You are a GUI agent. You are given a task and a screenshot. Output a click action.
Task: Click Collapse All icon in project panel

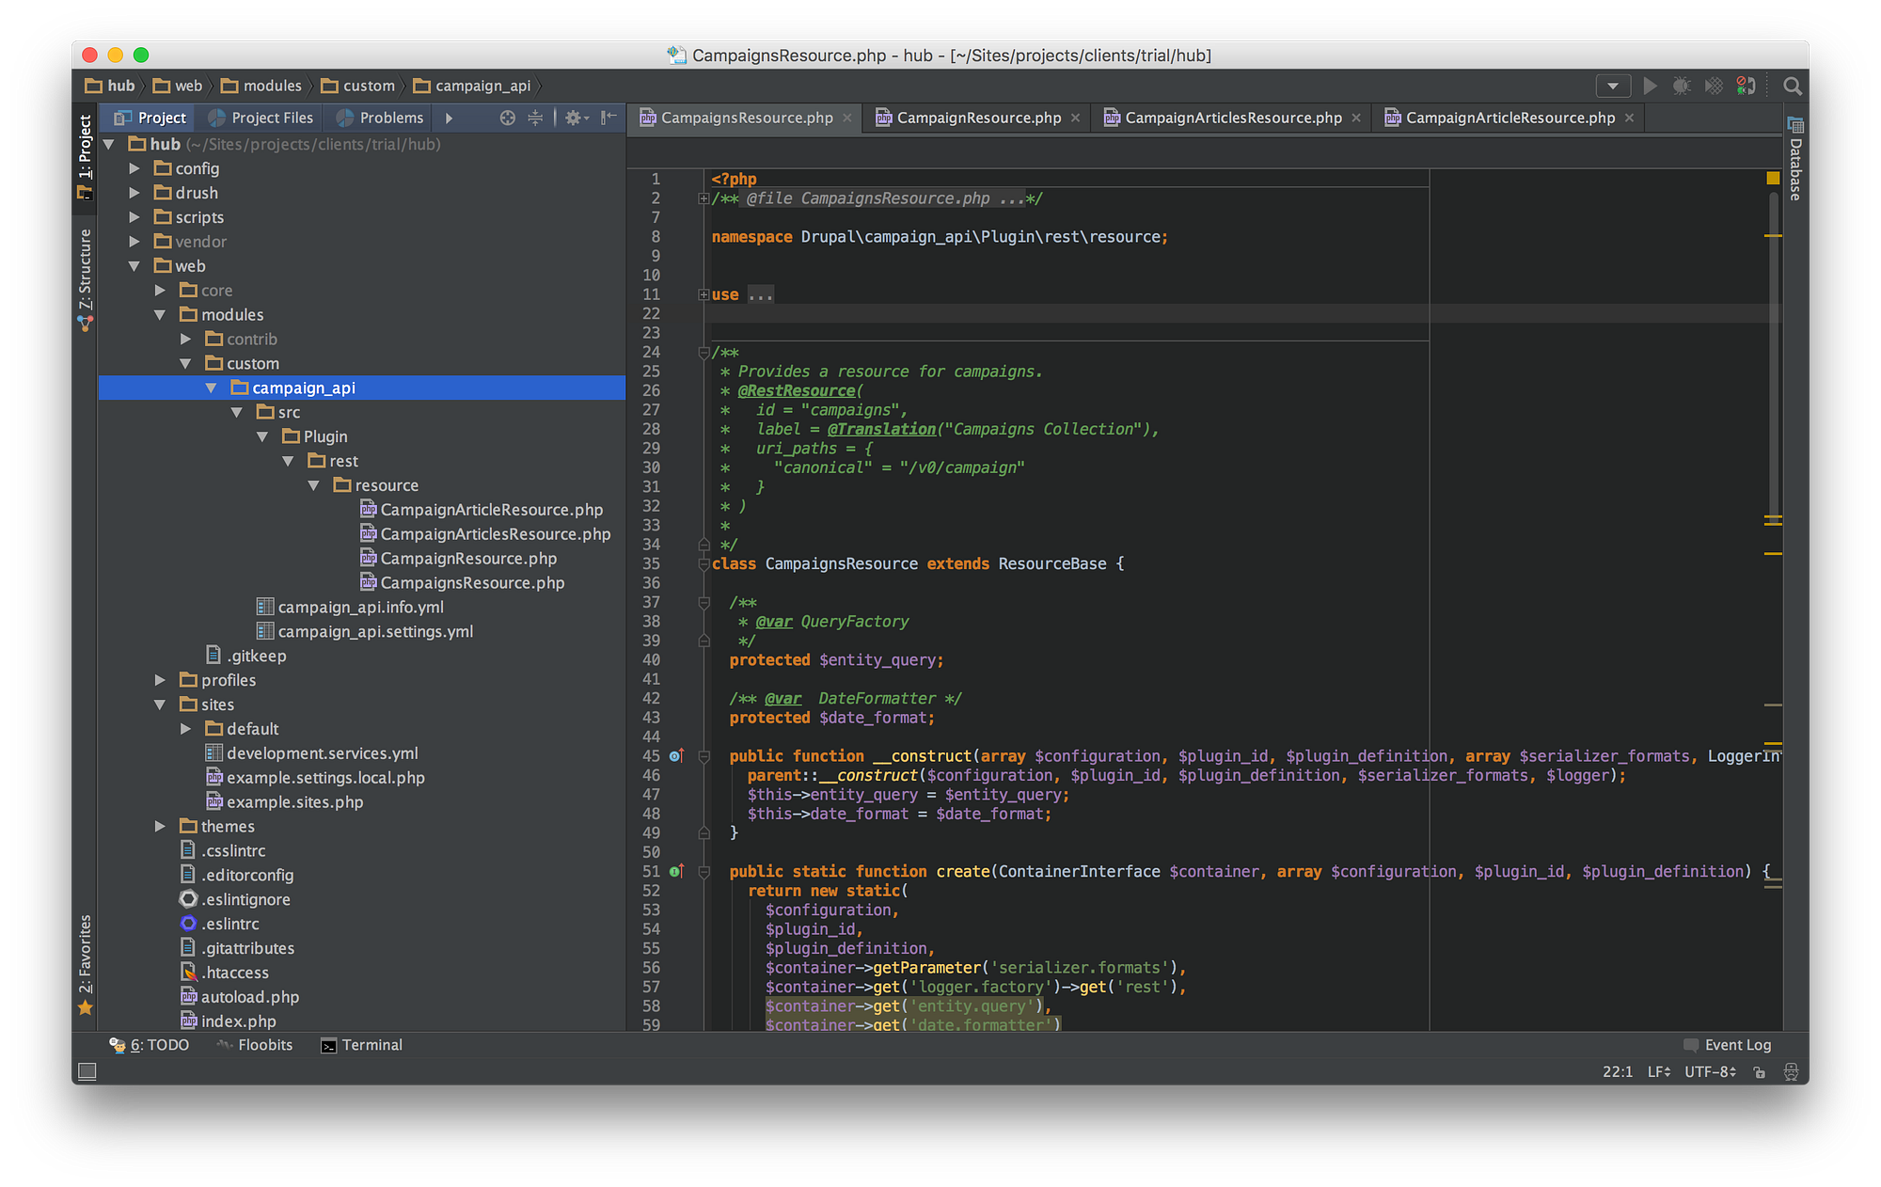pyautogui.click(x=535, y=118)
